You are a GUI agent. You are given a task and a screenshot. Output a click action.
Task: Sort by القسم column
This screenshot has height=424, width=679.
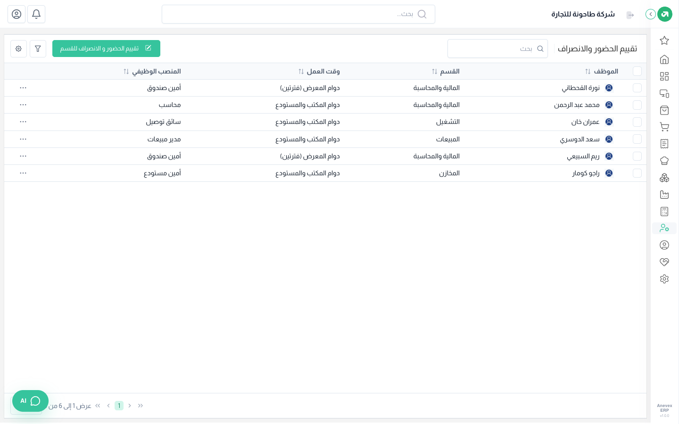click(x=434, y=72)
